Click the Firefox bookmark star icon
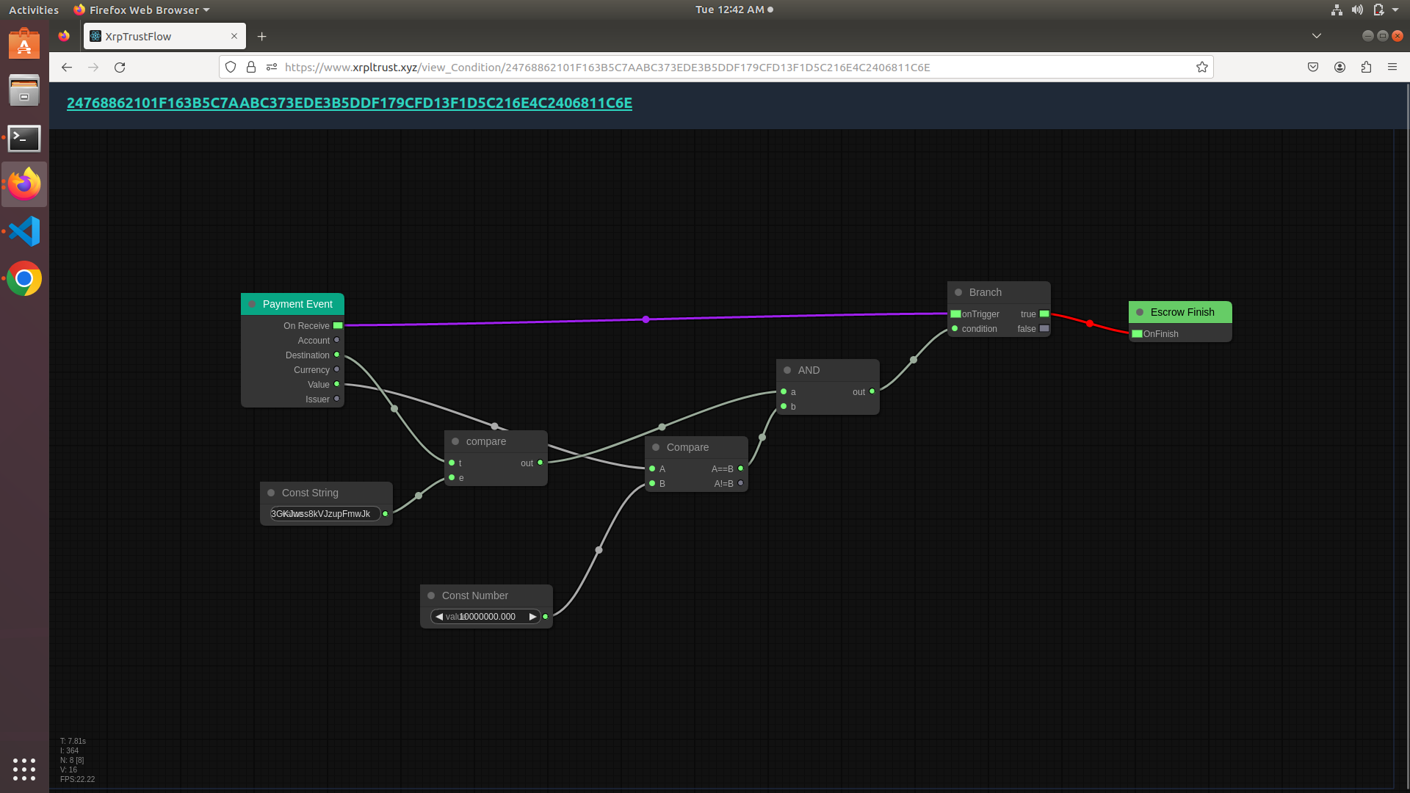1410x793 pixels. coord(1201,67)
